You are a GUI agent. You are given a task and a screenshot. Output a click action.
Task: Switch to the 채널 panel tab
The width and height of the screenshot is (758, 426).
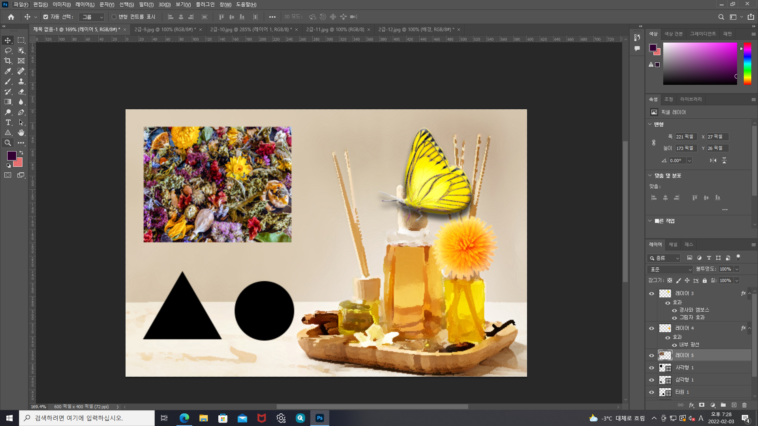[673, 245]
